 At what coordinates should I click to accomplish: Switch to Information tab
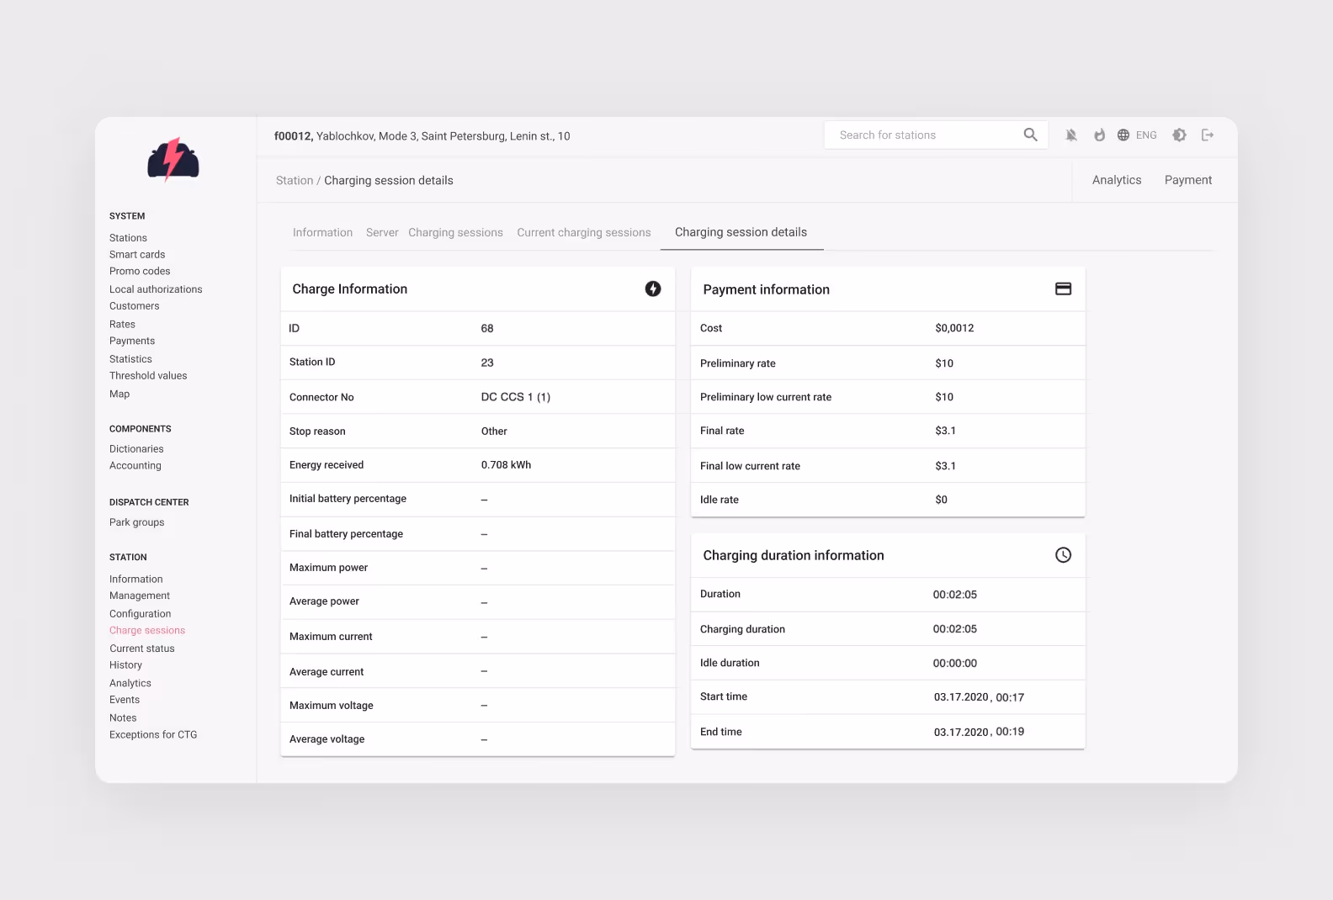pos(322,232)
